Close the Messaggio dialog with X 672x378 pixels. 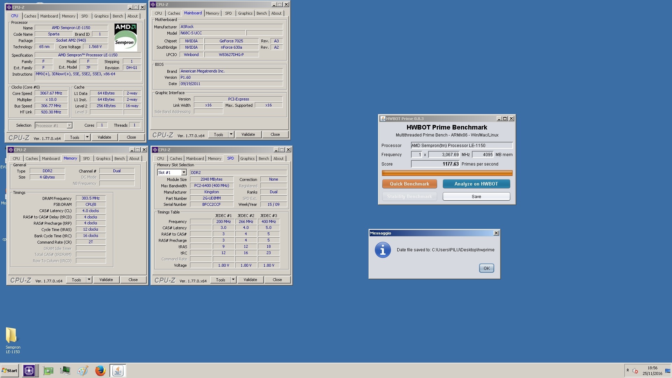pyautogui.click(x=496, y=233)
